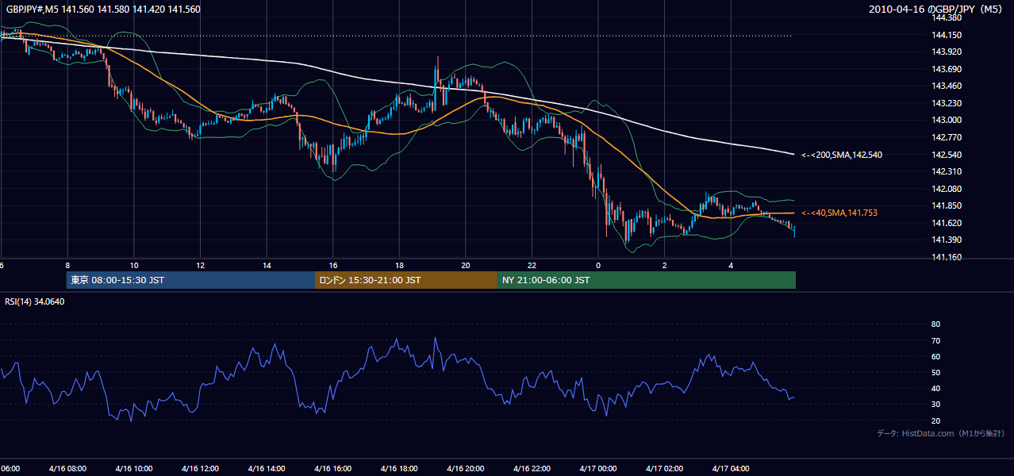Viewport: 1014px width, 476px height.
Task: Select the NY 21:00-06:00 JST session bar
Action: click(x=647, y=280)
